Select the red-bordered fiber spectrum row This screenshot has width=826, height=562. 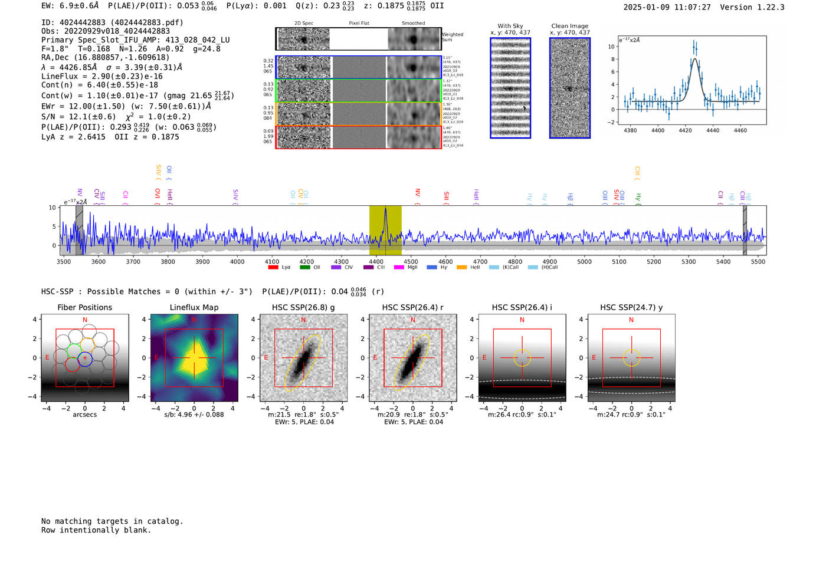pos(359,137)
